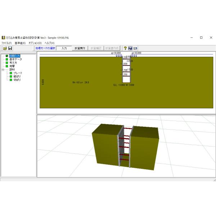Open help via the yellow question mark icon

pyautogui.click(x=125, y=48)
